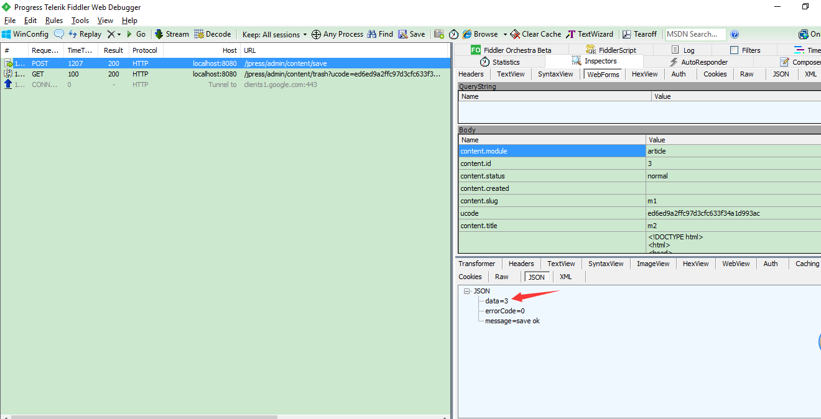The width and height of the screenshot is (821, 419).
Task: Open the Statistics tab
Action: click(499, 62)
